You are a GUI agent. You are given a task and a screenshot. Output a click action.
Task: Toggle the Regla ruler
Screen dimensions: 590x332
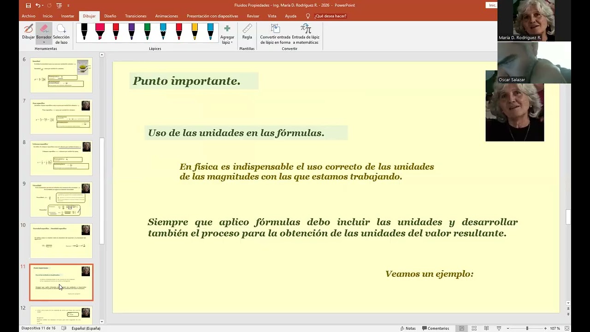247,32
